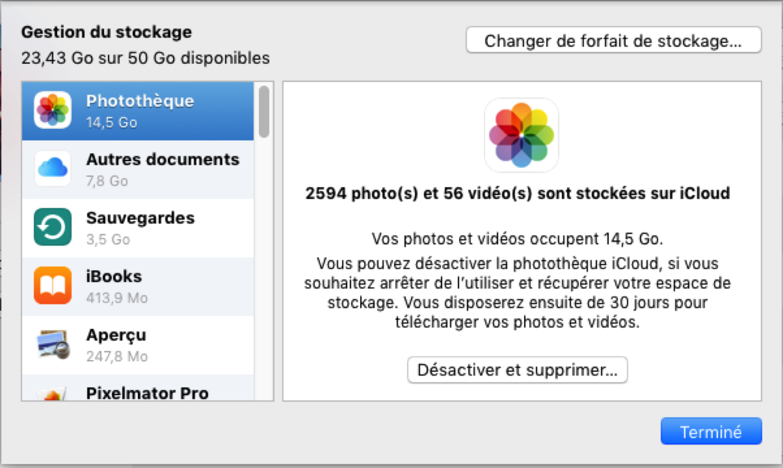Click the orange iBooks icon
Image resolution: width=783 pixels, height=468 pixels.
52,286
